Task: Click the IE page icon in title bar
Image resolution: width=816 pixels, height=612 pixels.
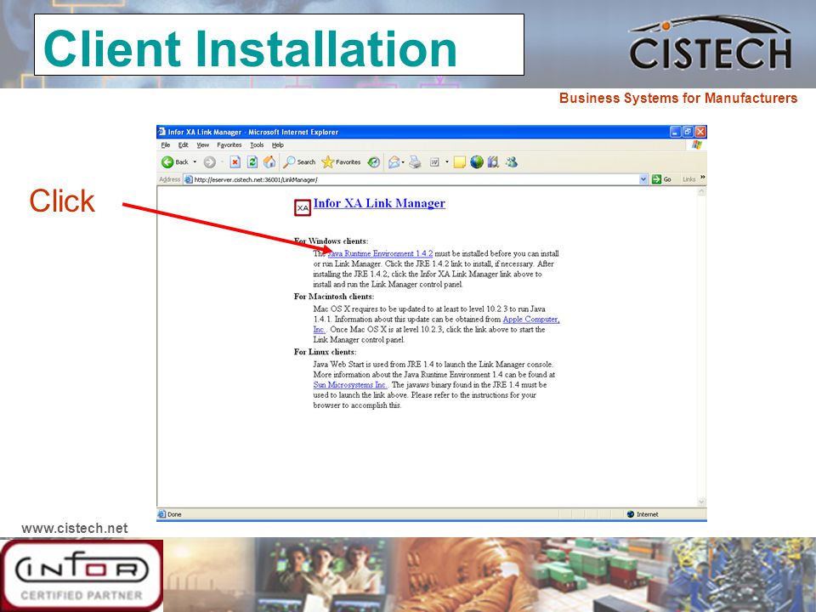Action: 161,132
